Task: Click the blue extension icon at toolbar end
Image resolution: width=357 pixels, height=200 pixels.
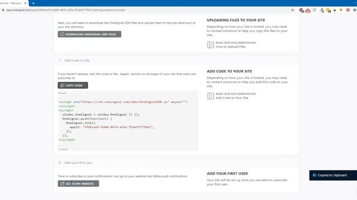Action: point(355,10)
